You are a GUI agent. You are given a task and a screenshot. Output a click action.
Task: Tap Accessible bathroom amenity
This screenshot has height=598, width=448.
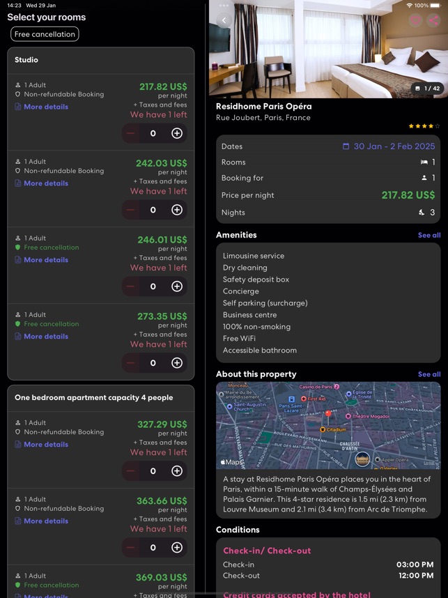coord(260,351)
